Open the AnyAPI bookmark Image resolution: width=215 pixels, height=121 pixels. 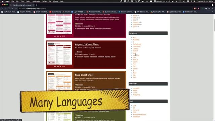pyautogui.click(x=67, y=12)
